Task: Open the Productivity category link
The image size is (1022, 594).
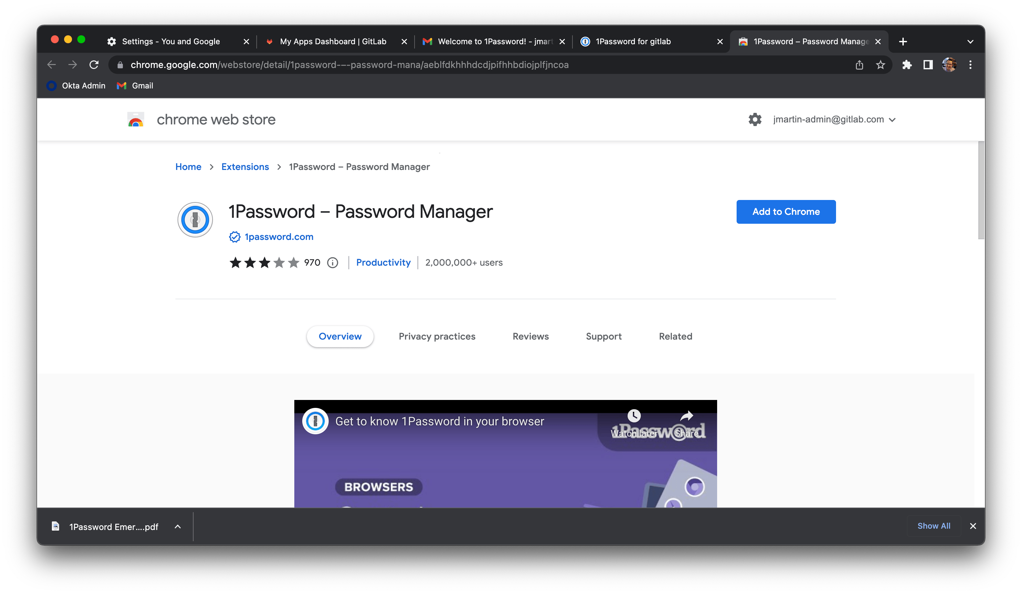Action: click(x=383, y=263)
